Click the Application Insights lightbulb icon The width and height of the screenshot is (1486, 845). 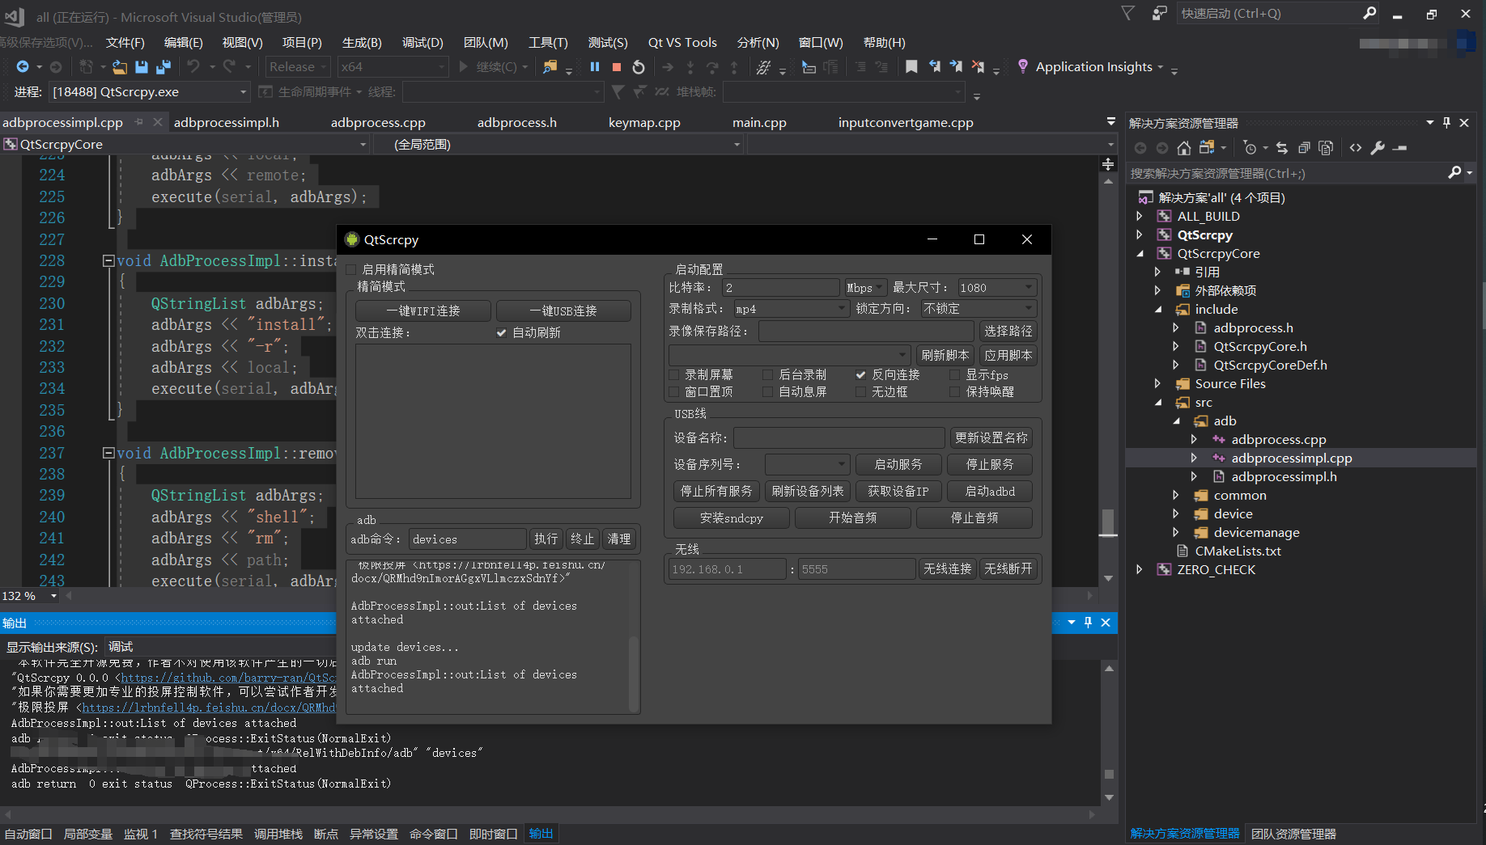pyautogui.click(x=1023, y=66)
